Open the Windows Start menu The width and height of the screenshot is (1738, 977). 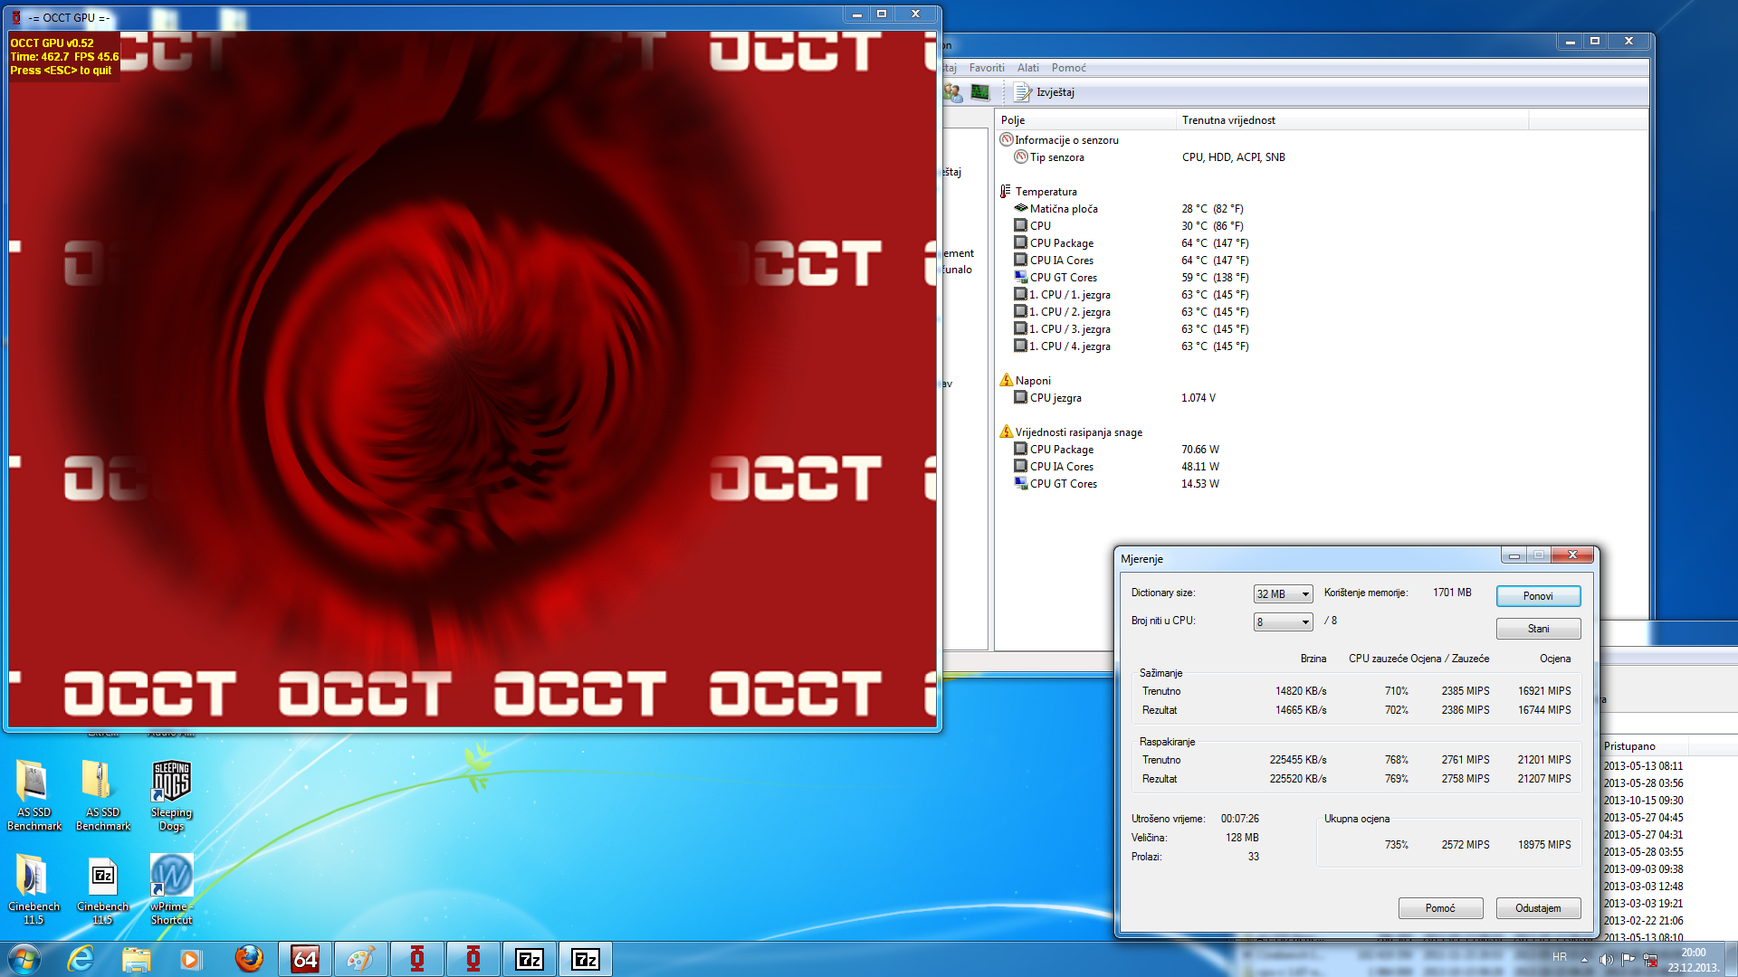pyautogui.click(x=24, y=959)
